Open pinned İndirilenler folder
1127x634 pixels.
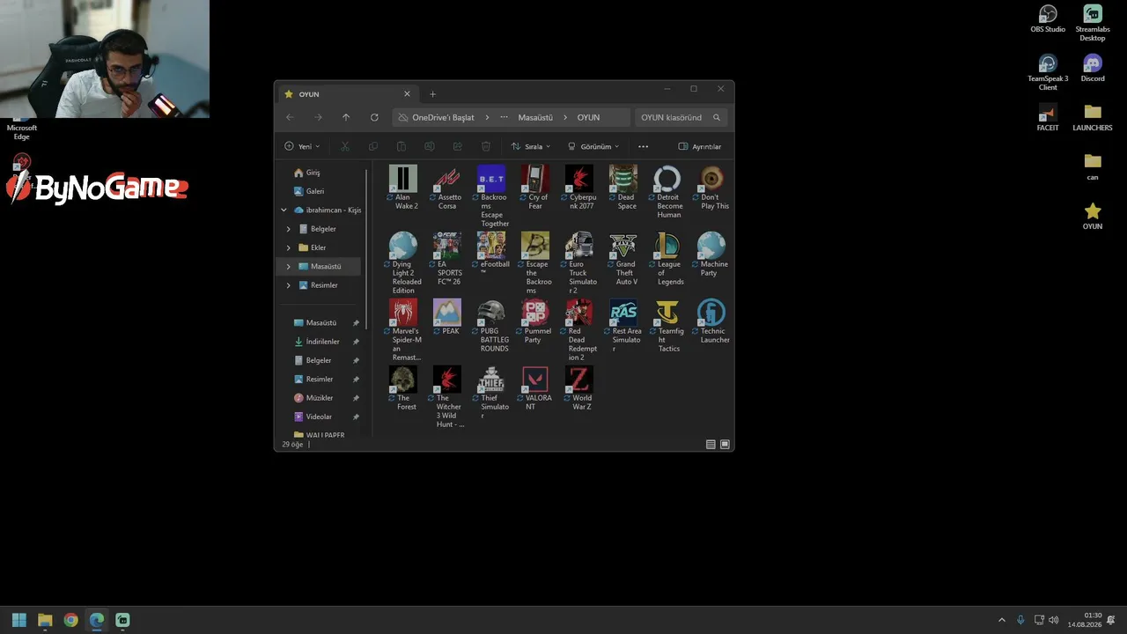323,342
